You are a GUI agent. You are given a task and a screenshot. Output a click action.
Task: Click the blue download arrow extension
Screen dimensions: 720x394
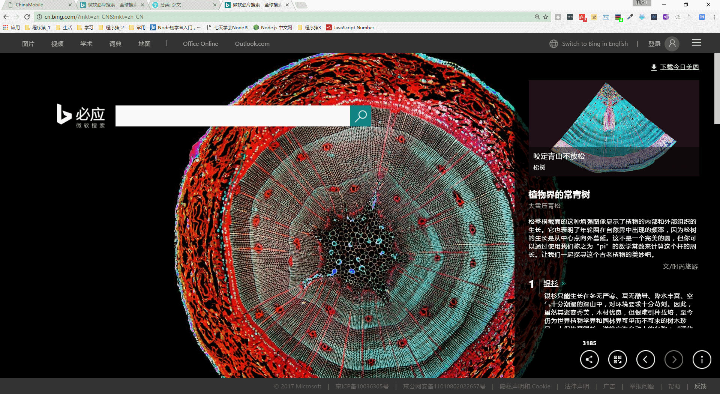pyautogui.click(x=642, y=17)
